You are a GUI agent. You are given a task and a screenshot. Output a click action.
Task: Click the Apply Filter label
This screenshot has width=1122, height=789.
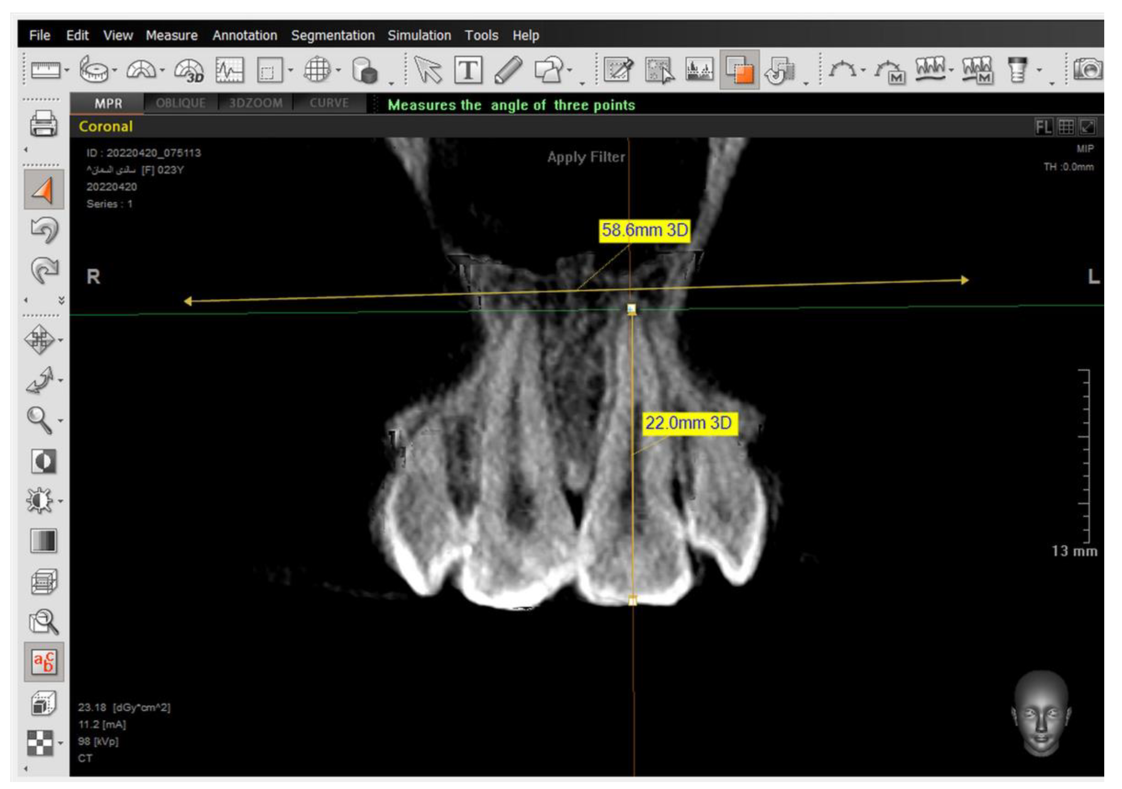[585, 157]
